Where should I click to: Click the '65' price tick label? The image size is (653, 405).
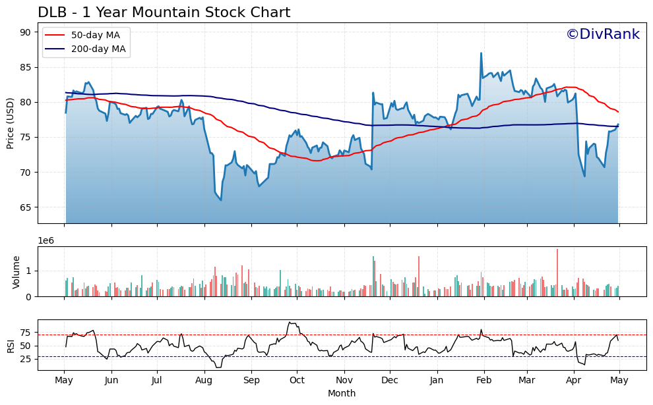(x=26, y=207)
